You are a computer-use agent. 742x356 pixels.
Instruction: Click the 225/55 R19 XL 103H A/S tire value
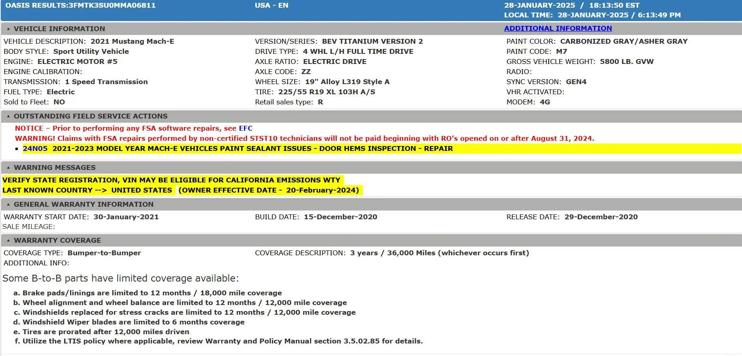[327, 92]
